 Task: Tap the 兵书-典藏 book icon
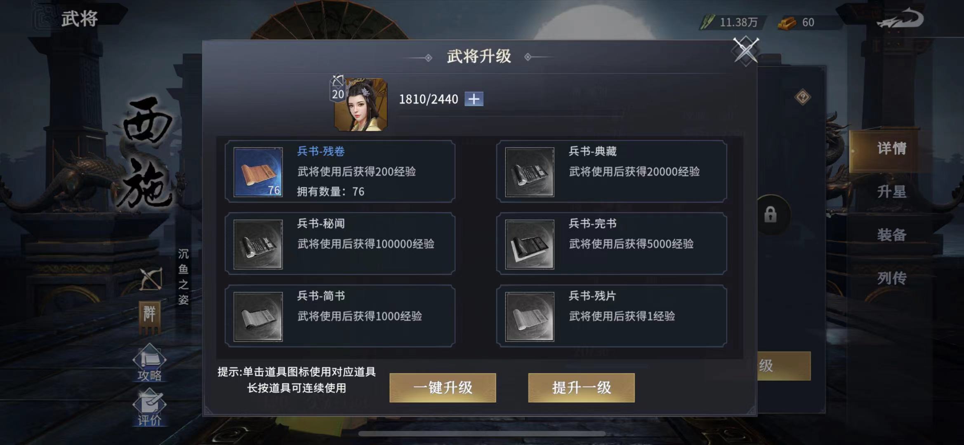click(530, 172)
